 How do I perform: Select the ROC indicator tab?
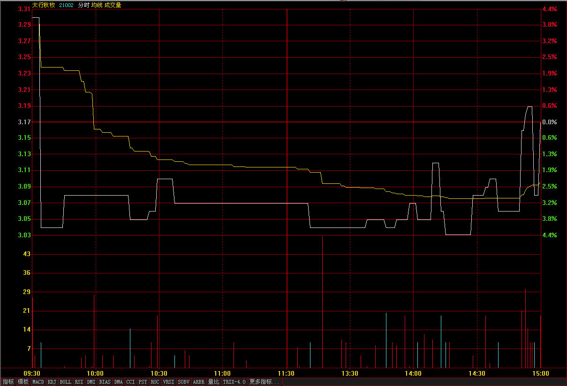pos(155,382)
